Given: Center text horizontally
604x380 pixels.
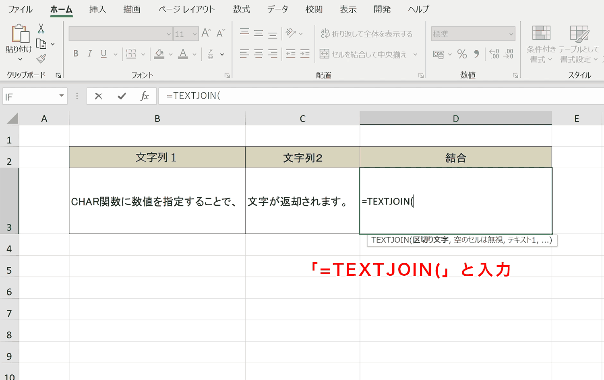Looking at the screenshot, I should (259, 54).
